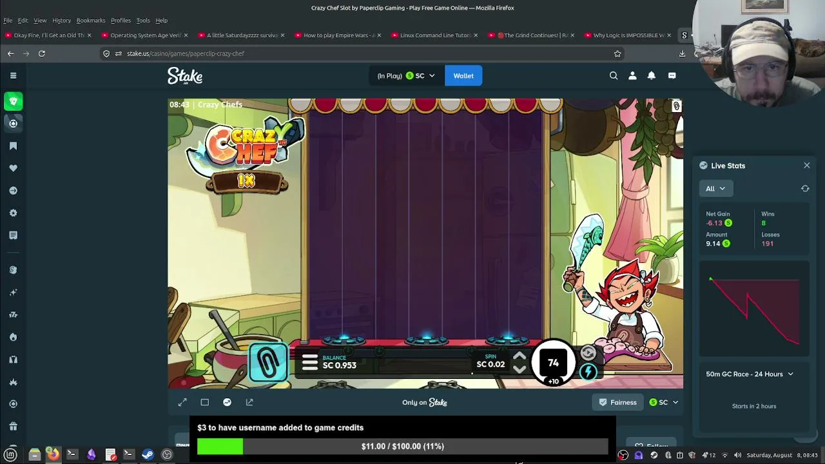Screen dimensions: 825x464
Task: Open the Tools menu
Action: tap(143, 21)
